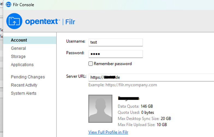Click the user profile avatar picture

tap(100, 109)
